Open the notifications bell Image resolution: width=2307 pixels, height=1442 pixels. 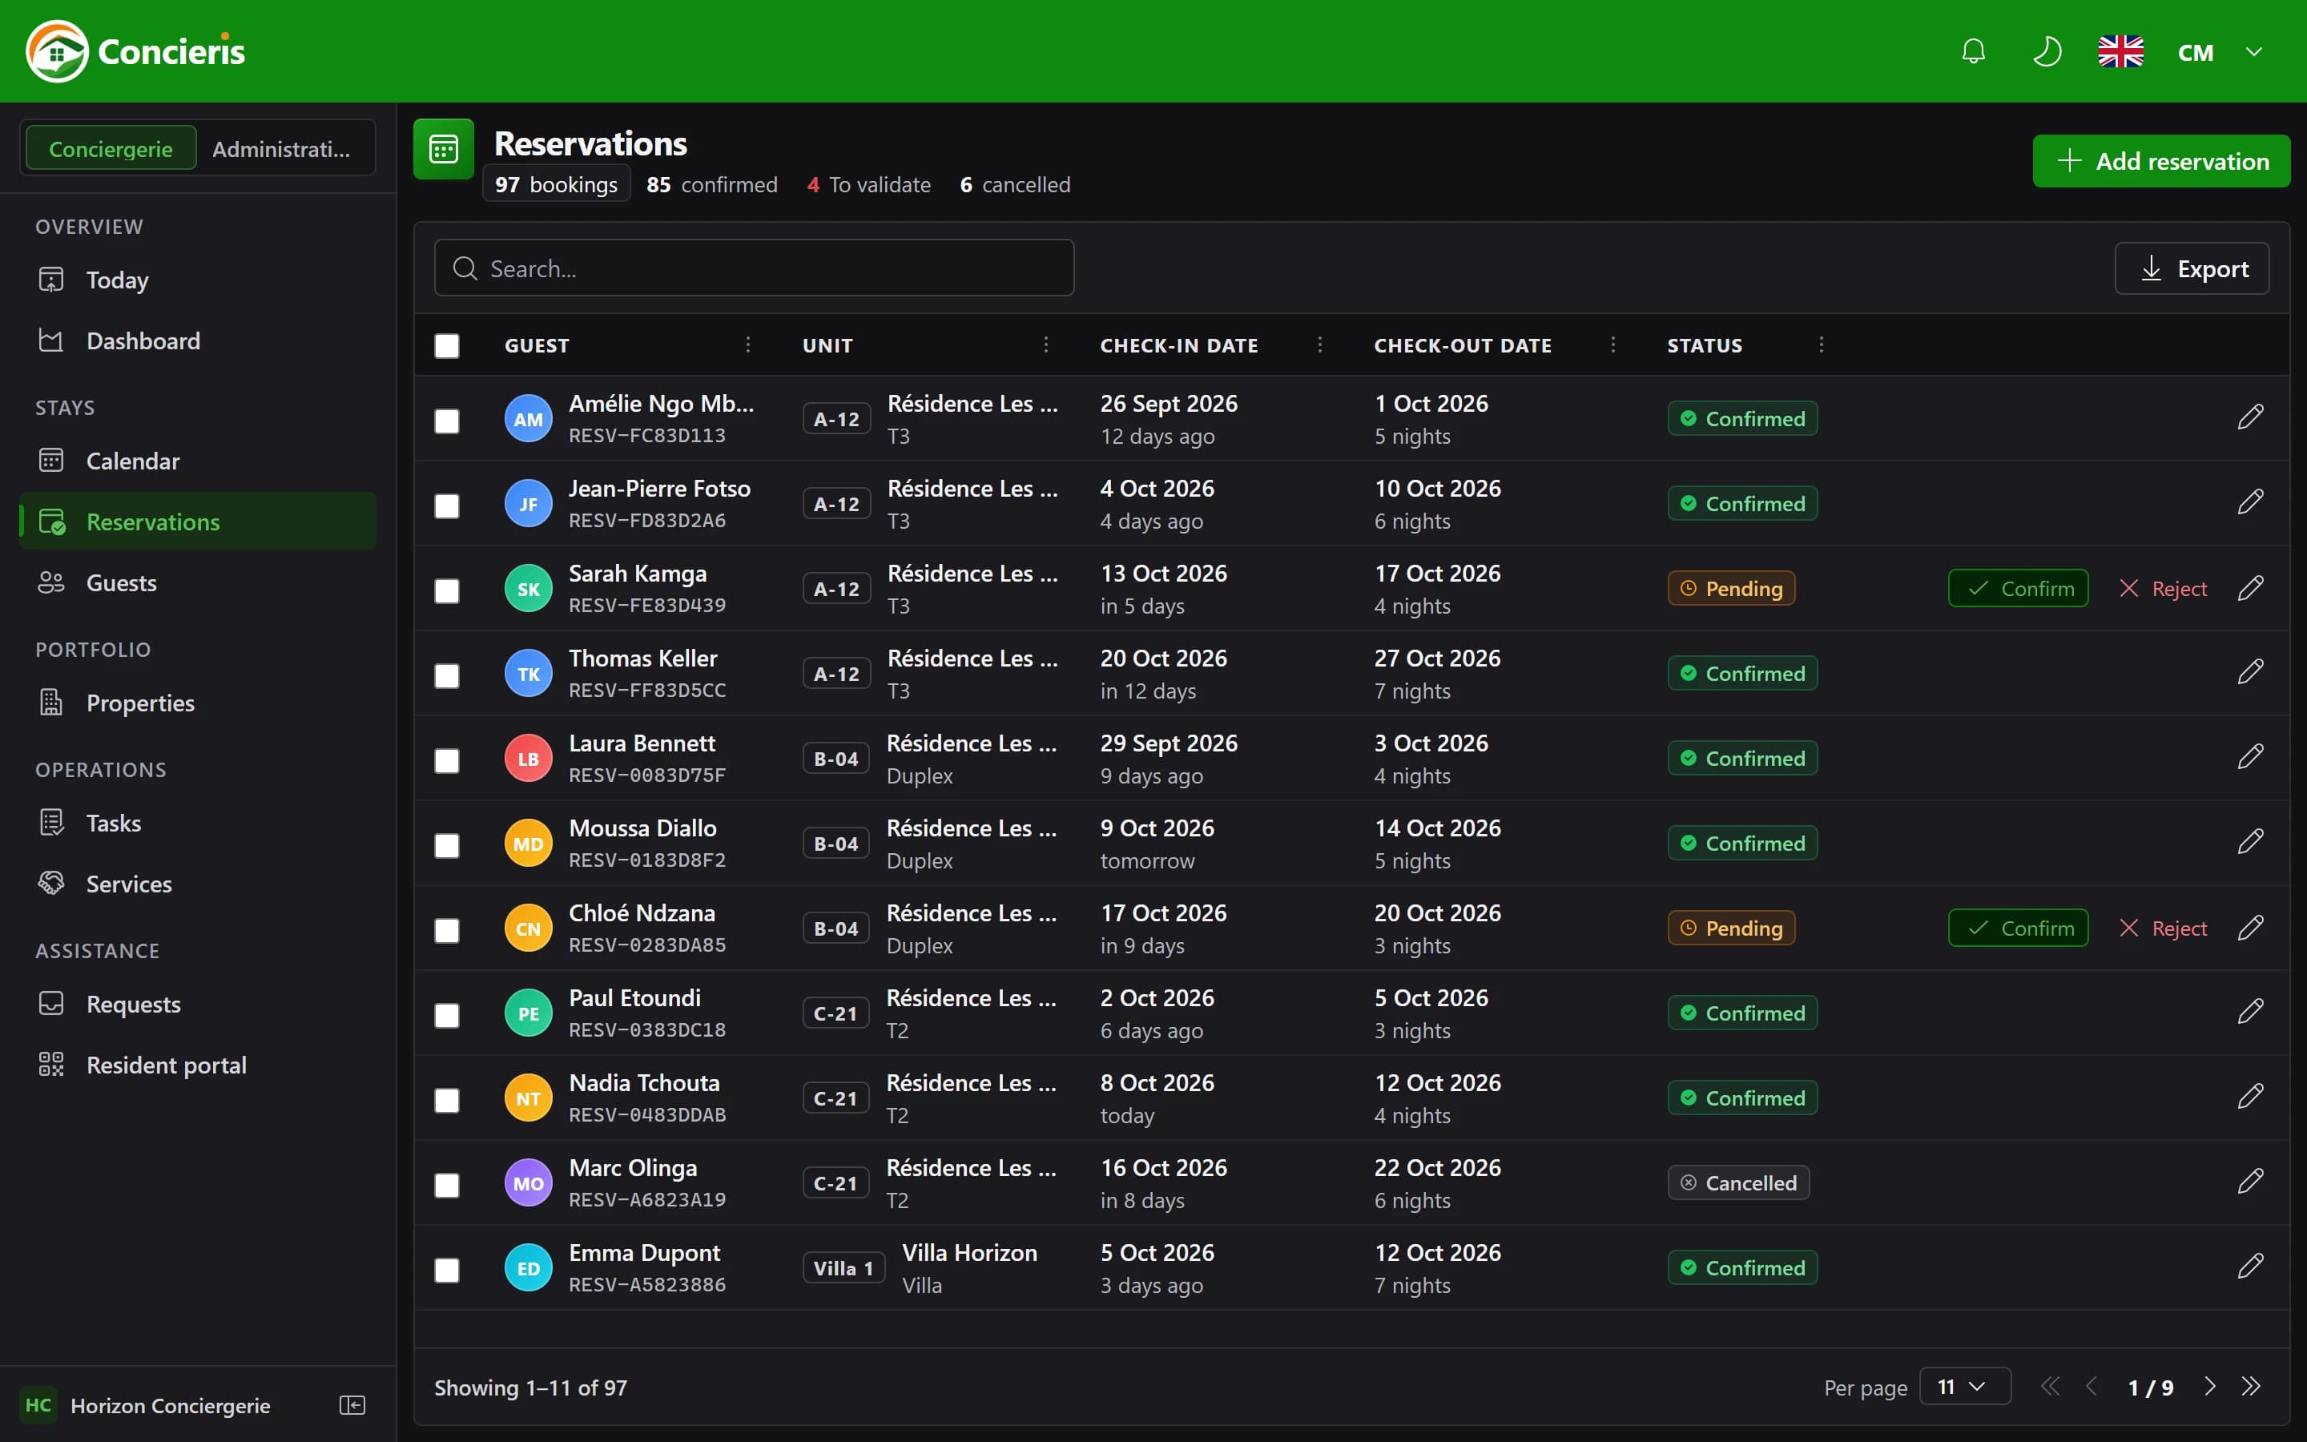pyautogui.click(x=1973, y=51)
